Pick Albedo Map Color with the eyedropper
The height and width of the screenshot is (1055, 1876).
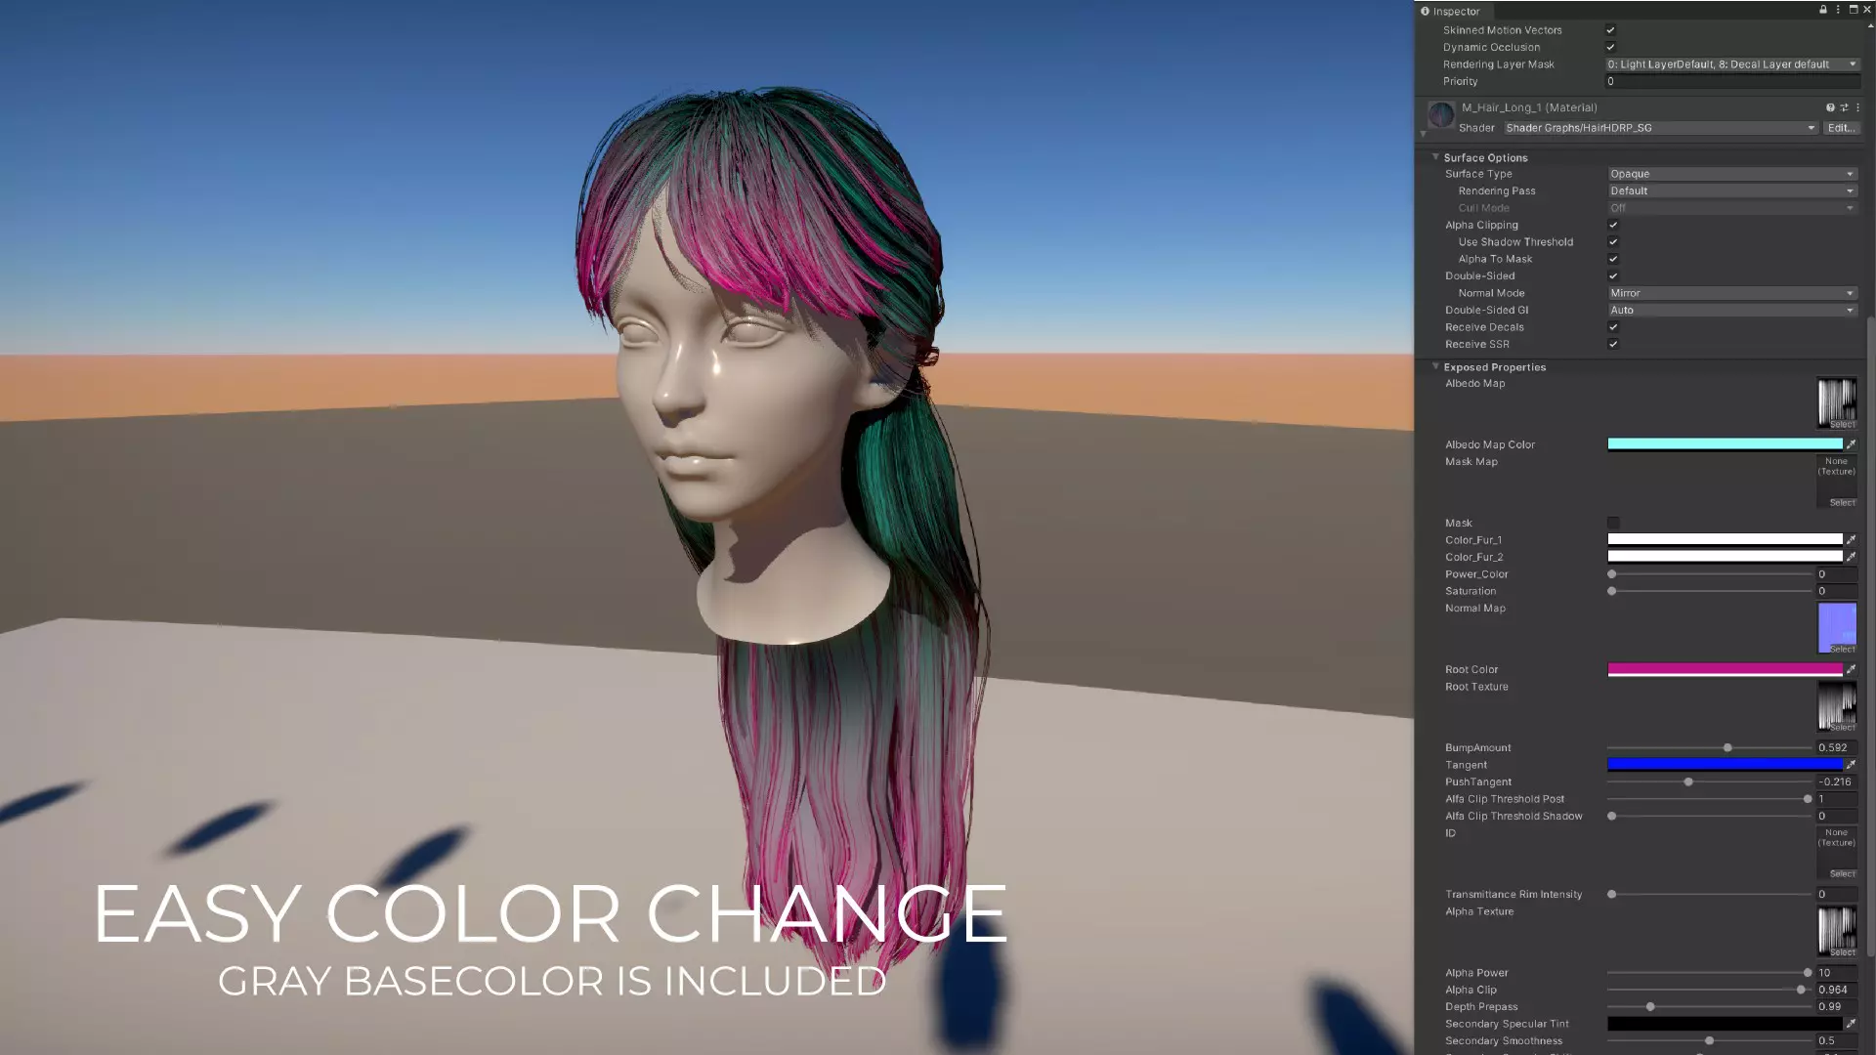pyautogui.click(x=1851, y=444)
